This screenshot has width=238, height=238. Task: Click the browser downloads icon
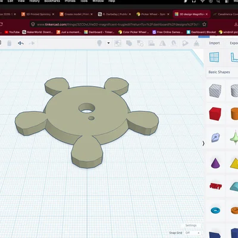[236, 24]
